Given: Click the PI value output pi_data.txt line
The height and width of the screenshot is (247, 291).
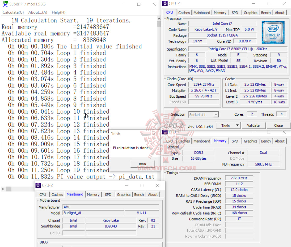Looking at the screenshot, I should coord(81,177).
